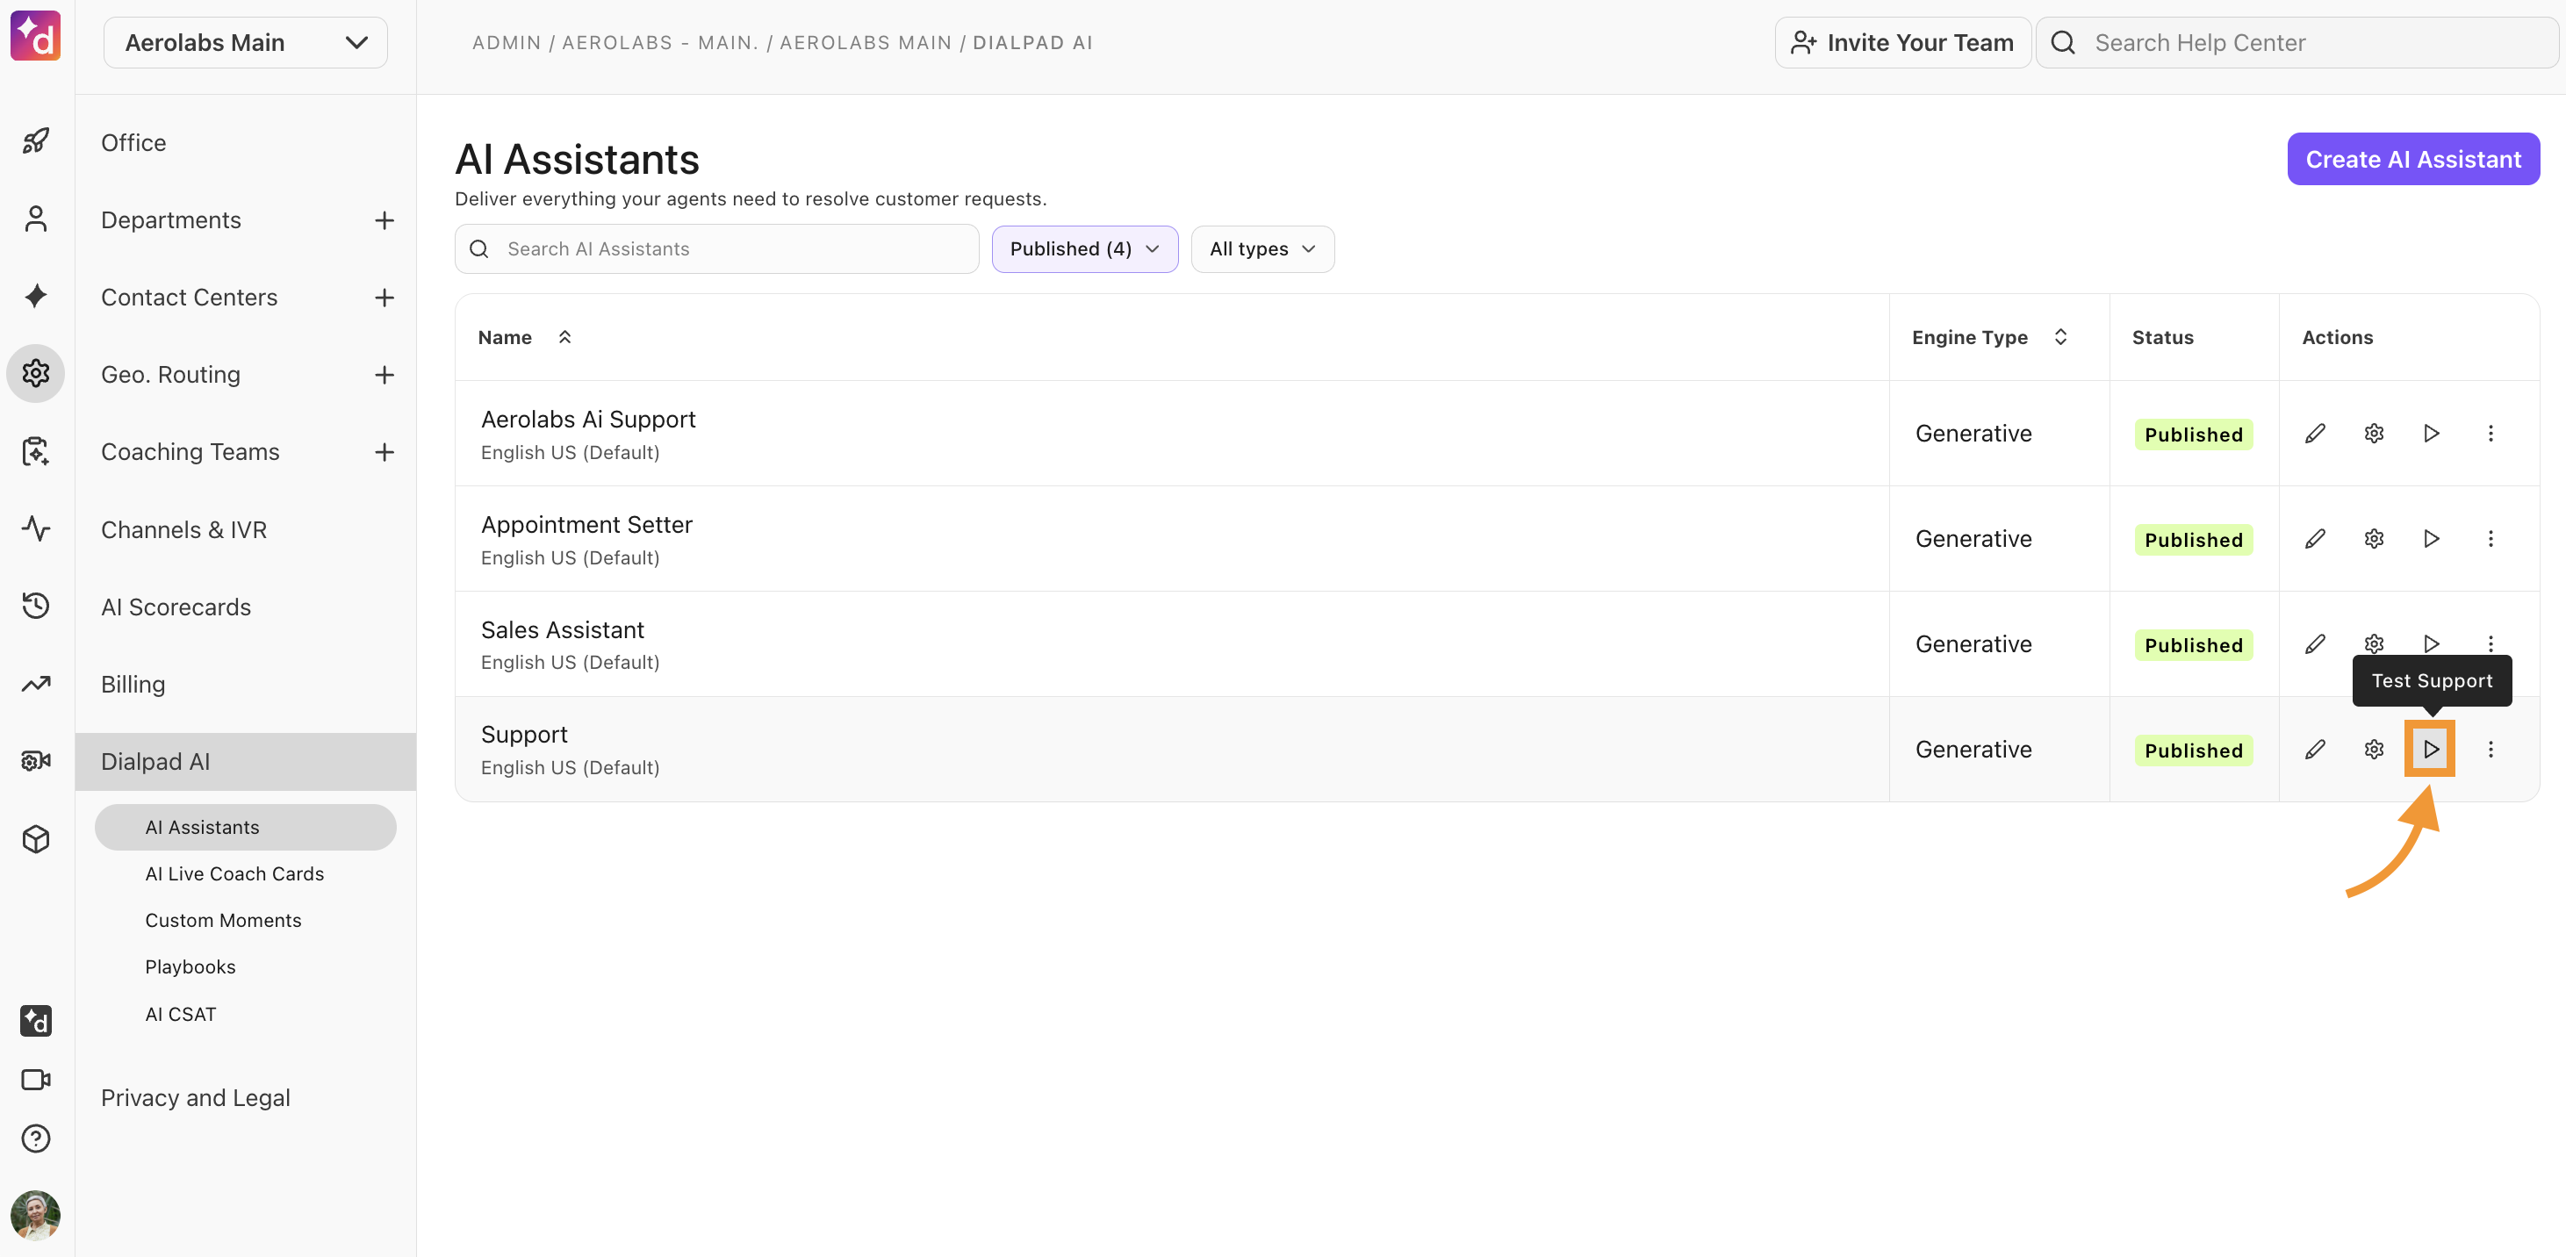Open the video camera meetings icon
The height and width of the screenshot is (1257, 2566).
tap(36, 1080)
